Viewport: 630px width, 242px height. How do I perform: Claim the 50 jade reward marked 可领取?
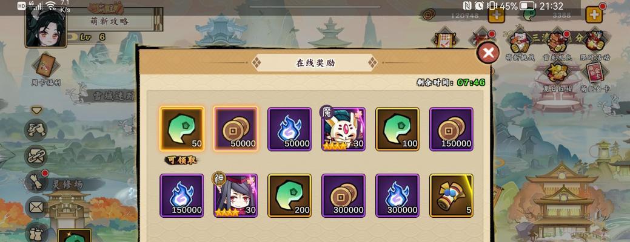coord(182,129)
